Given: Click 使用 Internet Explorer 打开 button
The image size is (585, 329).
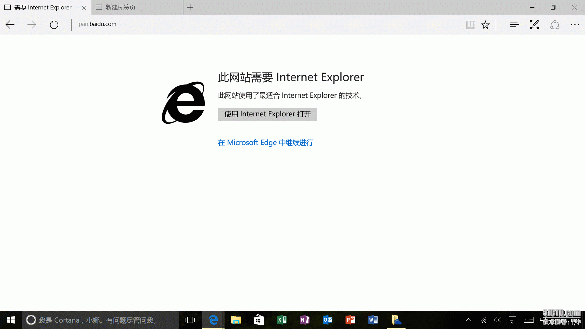Looking at the screenshot, I should pos(268,114).
